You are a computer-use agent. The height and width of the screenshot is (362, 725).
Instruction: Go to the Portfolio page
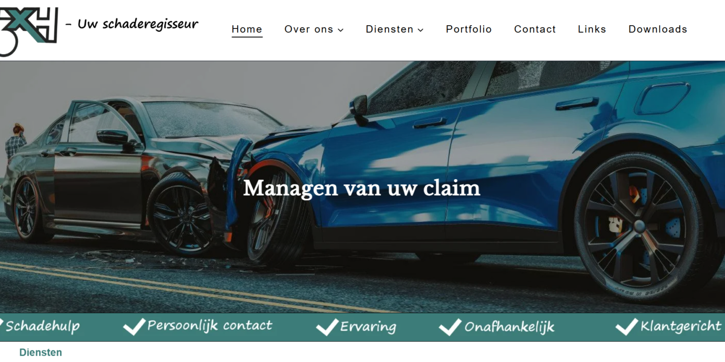click(x=469, y=29)
